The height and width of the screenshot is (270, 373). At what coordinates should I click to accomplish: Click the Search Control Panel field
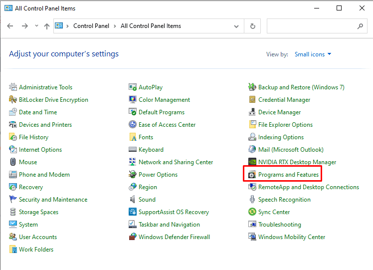[x=317, y=26]
